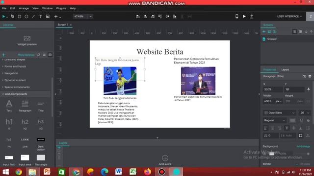Switch Screens panel to list view
Viewport: 314px width, 176px height.
pos(294,32)
